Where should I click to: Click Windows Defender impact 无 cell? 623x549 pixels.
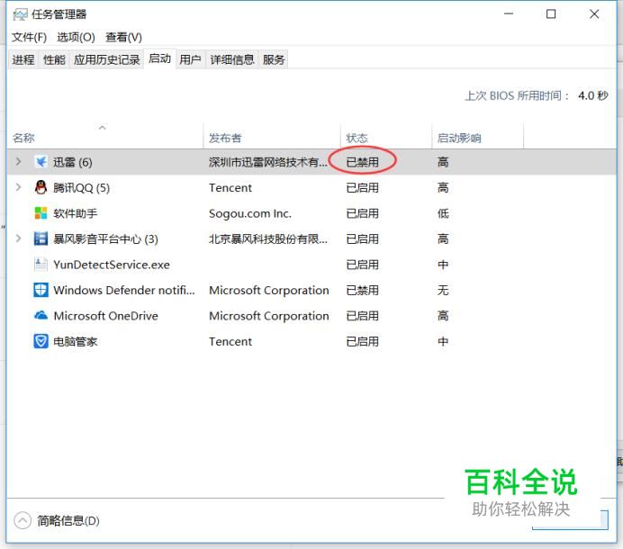pyautogui.click(x=443, y=290)
